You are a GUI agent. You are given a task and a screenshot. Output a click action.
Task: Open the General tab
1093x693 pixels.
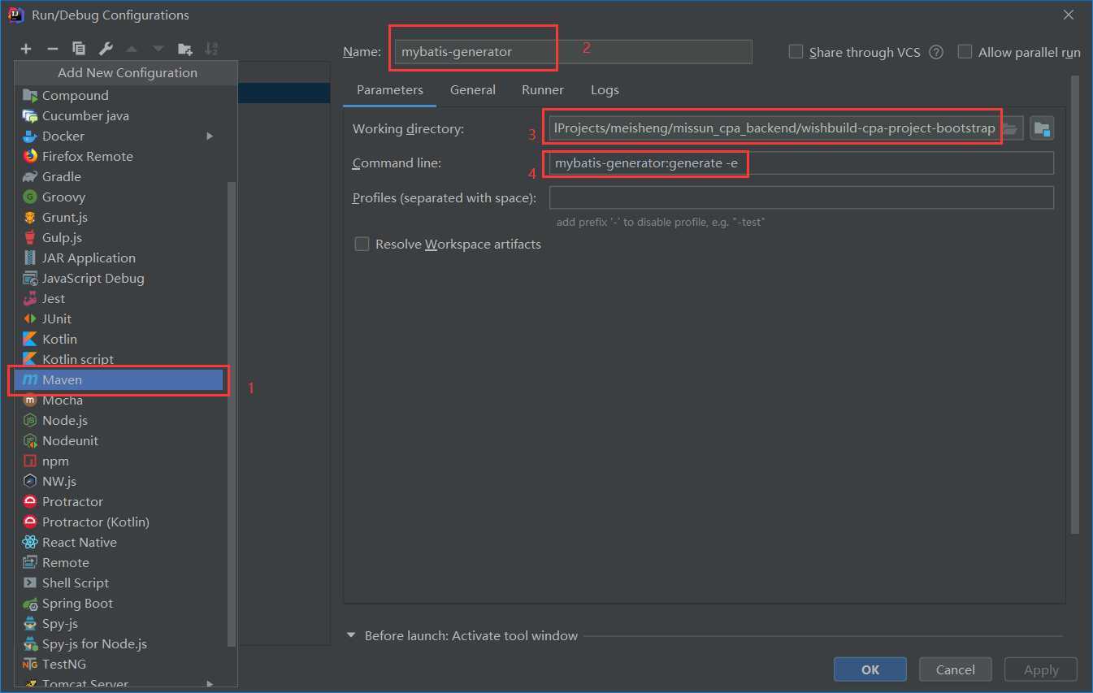(473, 89)
